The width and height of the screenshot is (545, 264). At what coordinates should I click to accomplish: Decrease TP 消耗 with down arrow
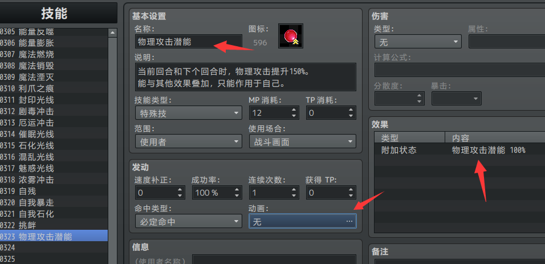coord(351,116)
